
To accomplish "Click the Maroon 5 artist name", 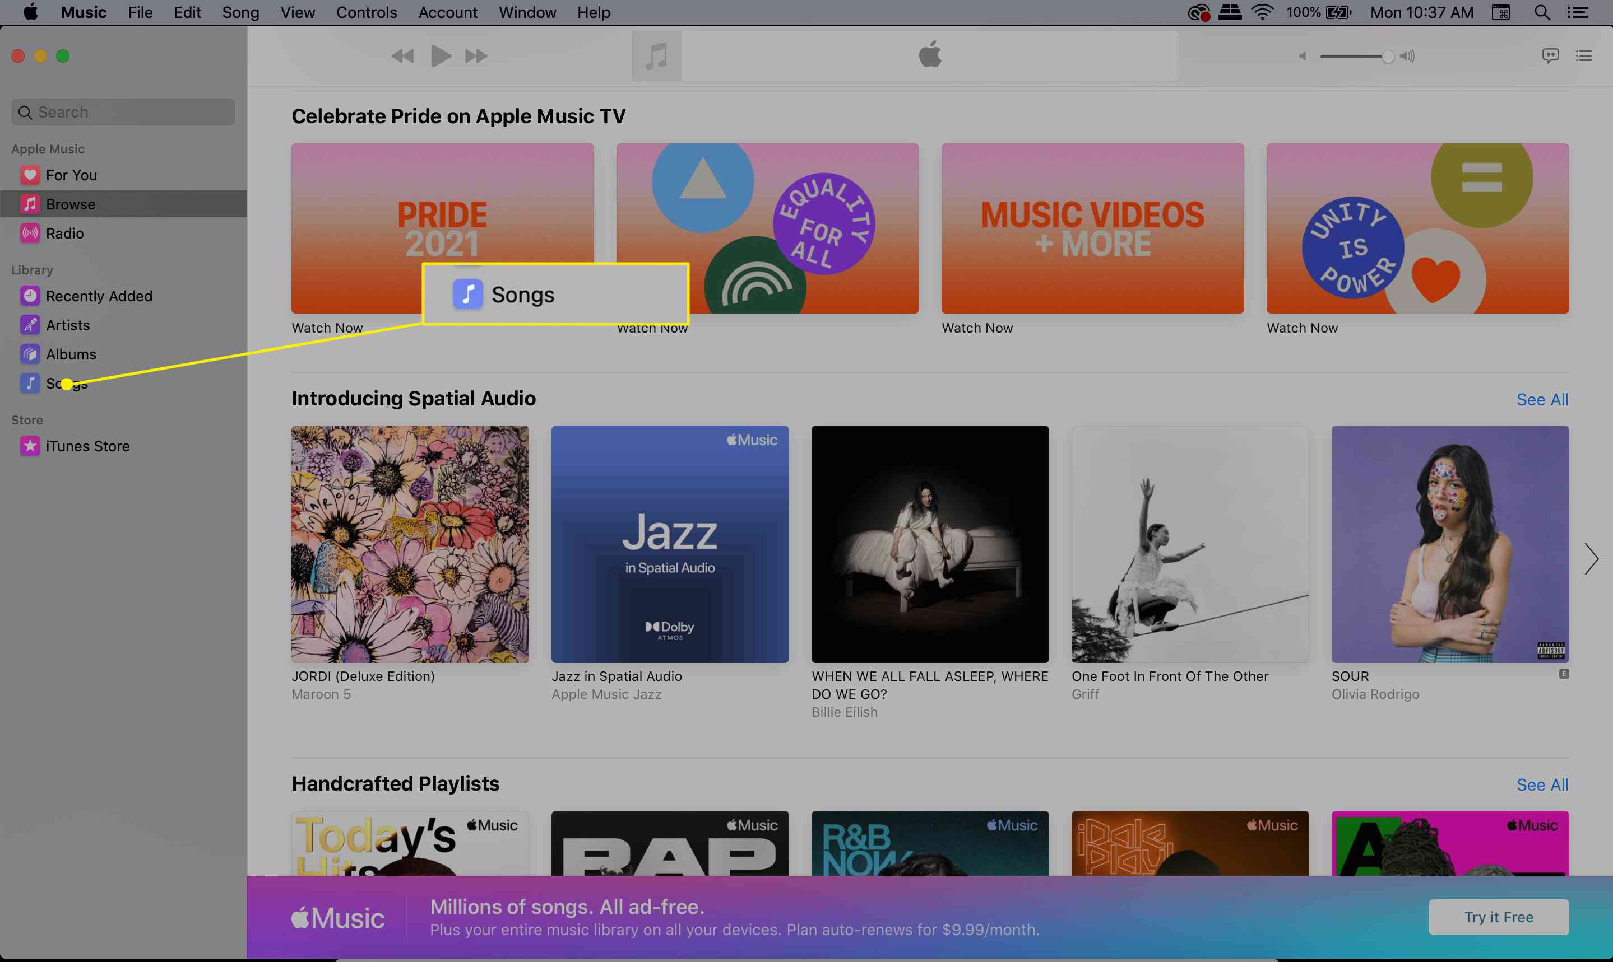I will coord(321,694).
